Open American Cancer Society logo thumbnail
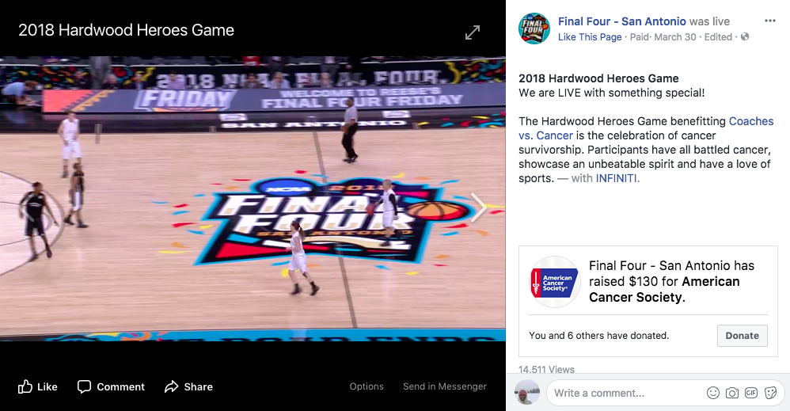790x411 pixels. coord(554,281)
